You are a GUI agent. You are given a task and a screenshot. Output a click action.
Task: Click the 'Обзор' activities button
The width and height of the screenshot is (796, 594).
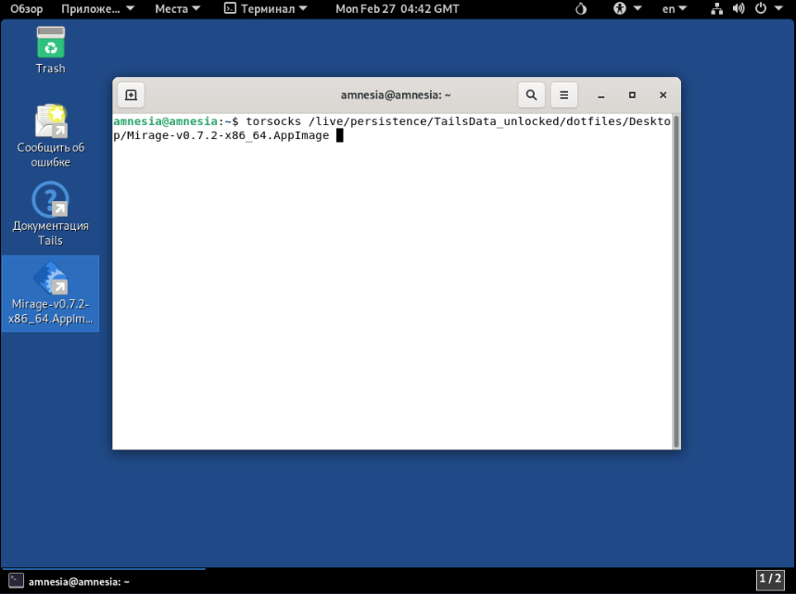point(27,9)
